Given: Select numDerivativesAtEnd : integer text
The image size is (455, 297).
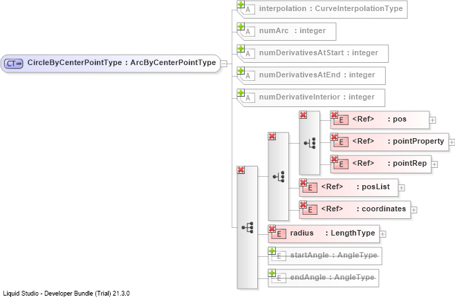Looking at the screenshot, I should (x=317, y=75).
